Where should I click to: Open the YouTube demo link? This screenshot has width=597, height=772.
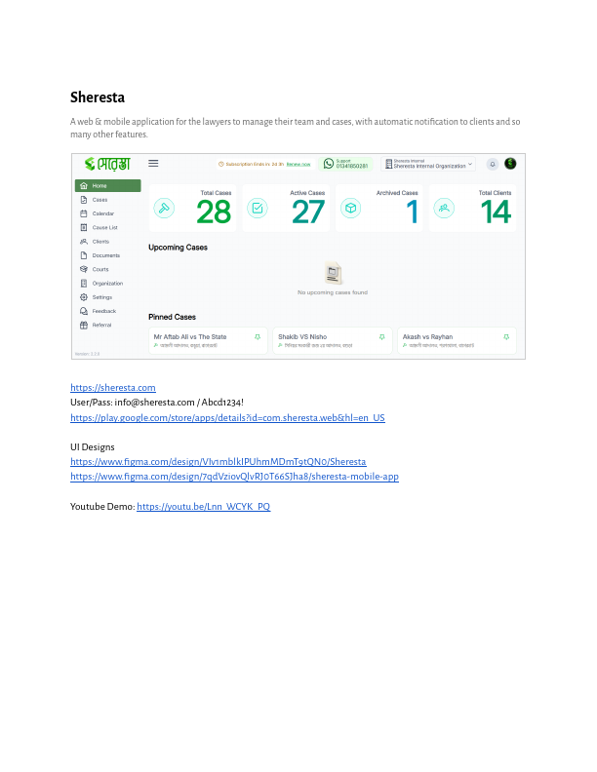204,506
